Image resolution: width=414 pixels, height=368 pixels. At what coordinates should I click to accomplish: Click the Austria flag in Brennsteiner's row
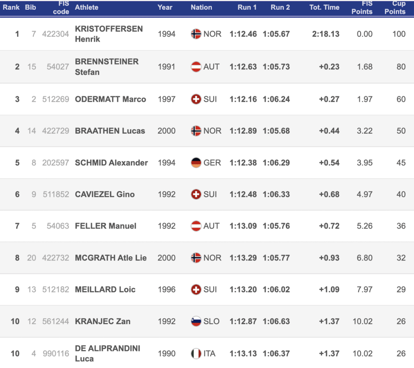pos(196,67)
